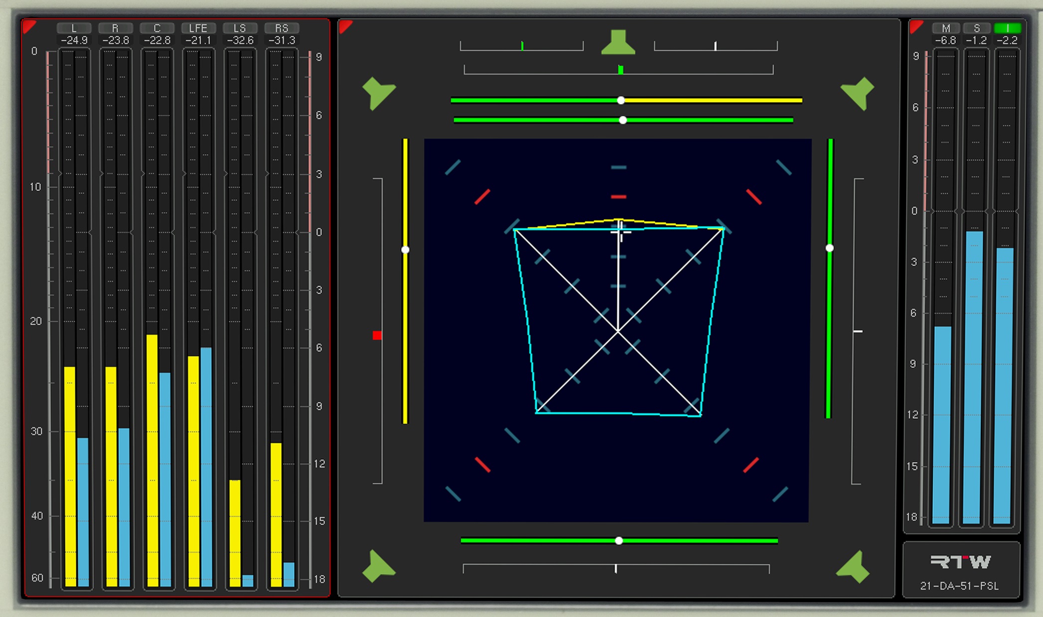Open the red corner triangle of surround panel
This screenshot has width=1043, height=617.
345,26
